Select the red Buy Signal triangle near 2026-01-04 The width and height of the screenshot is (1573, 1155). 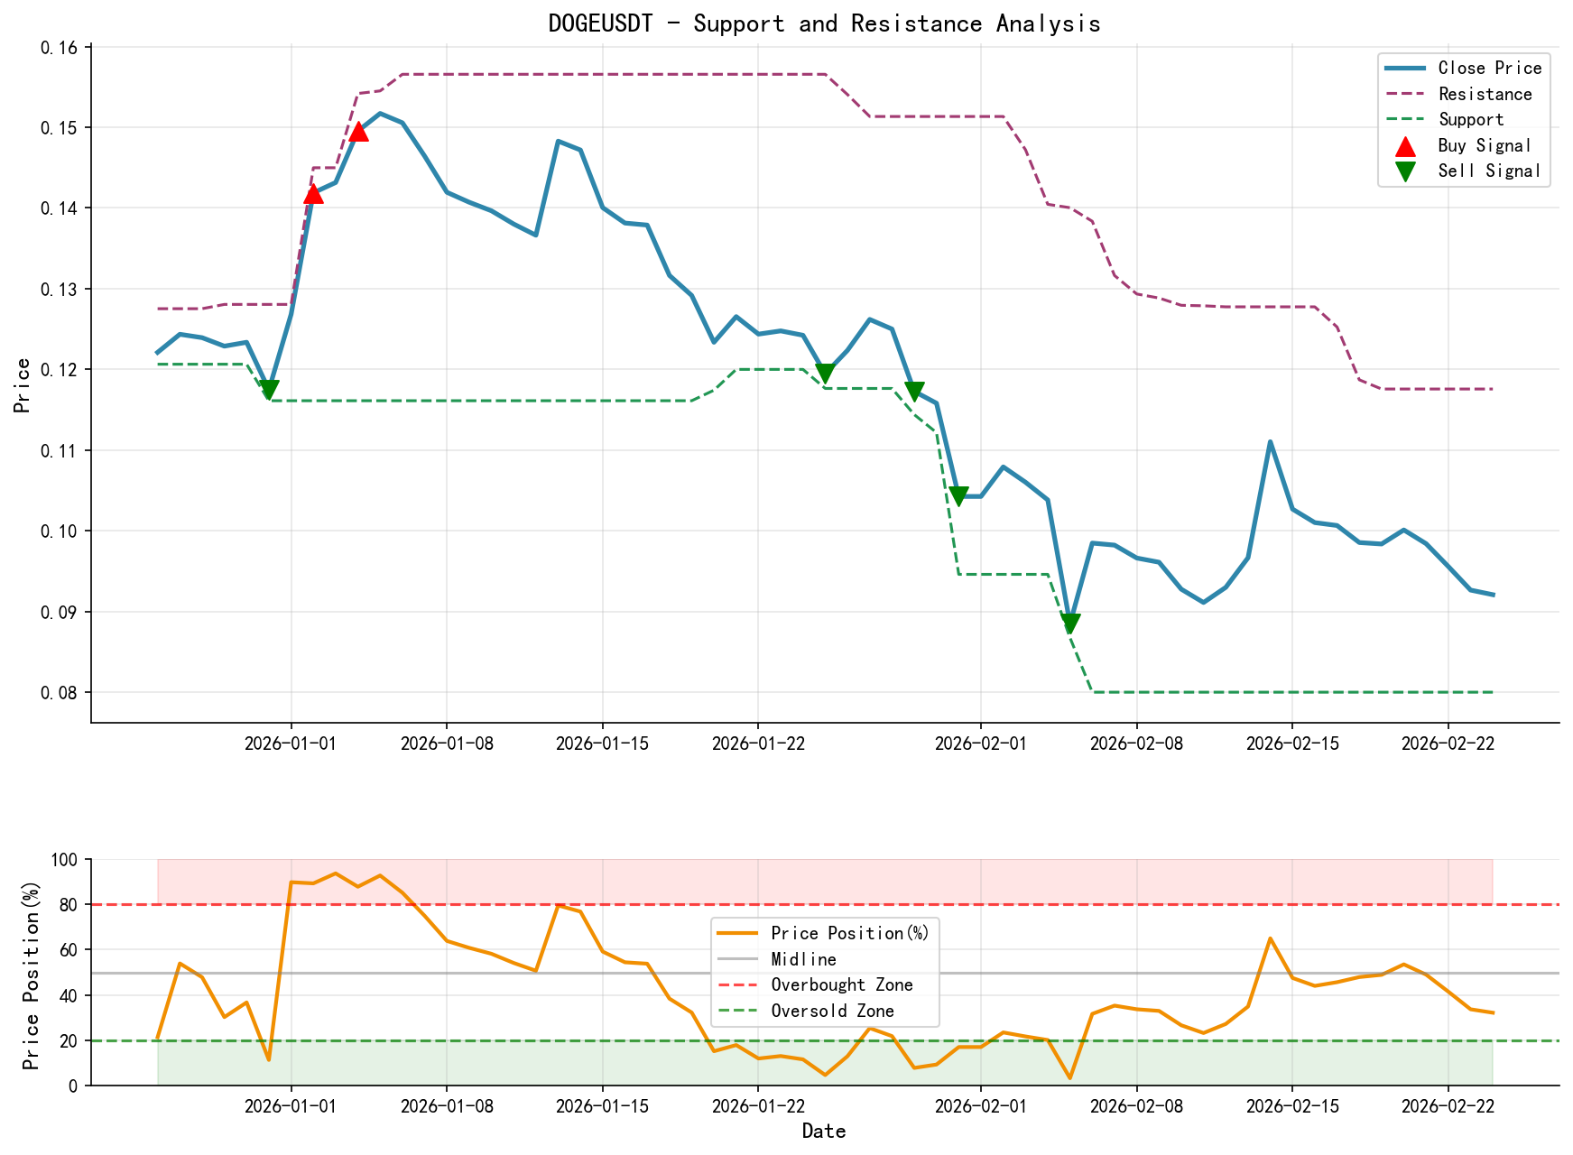tap(358, 134)
